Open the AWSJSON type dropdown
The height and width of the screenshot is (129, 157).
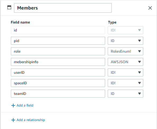coord(125,62)
